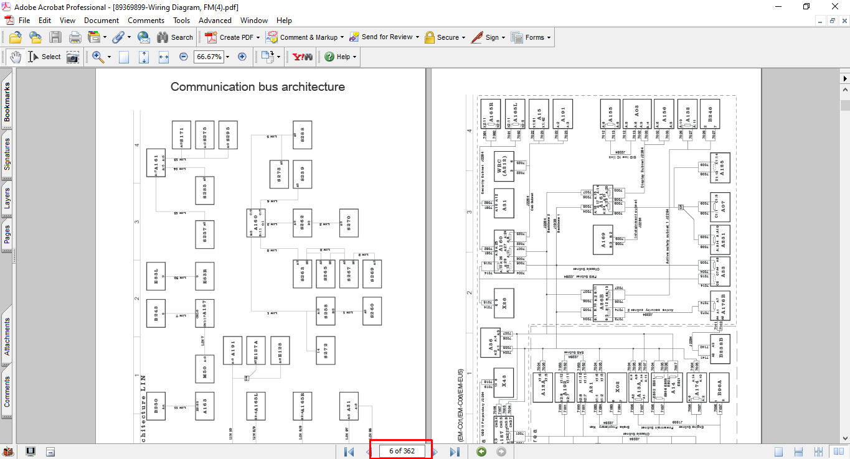850x459 pixels.
Task: Click the Snapshot camera tool
Action: [x=73, y=57]
